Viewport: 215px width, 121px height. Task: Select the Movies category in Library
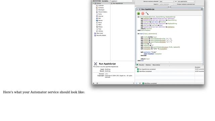[x=100, y=21]
